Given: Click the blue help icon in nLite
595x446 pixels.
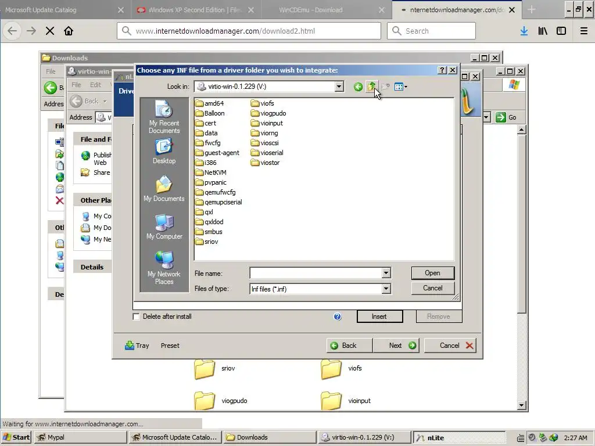Looking at the screenshot, I should pos(338,316).
